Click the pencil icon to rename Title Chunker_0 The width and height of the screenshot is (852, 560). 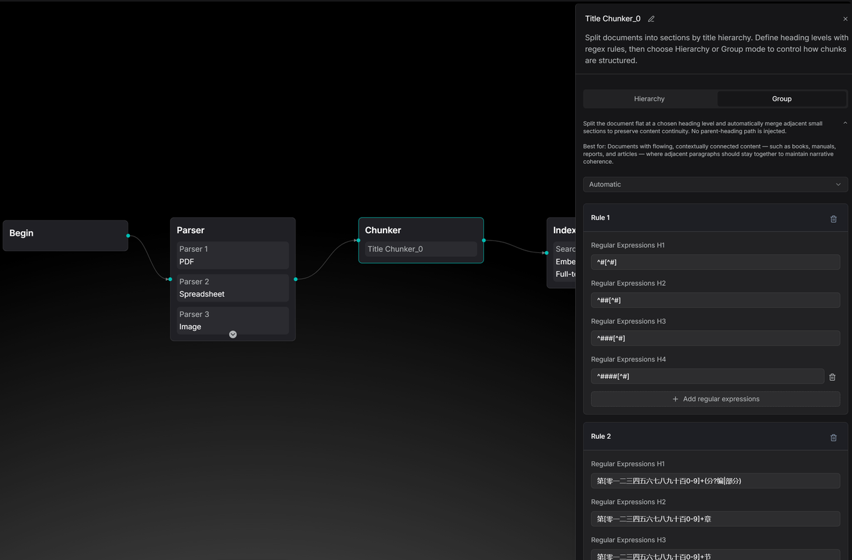click(x=651, y=19)
